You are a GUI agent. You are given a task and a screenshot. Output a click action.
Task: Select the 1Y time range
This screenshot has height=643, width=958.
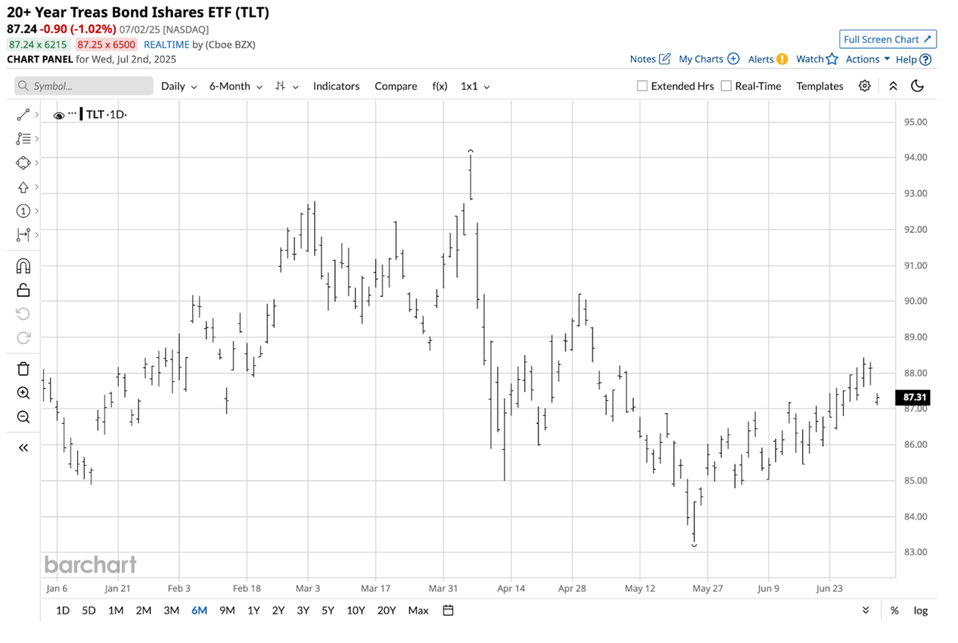[x=254, y=610]
